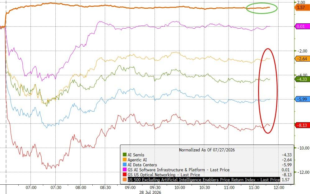Click the red GS US Optical Networking swatch

point(125,175)
